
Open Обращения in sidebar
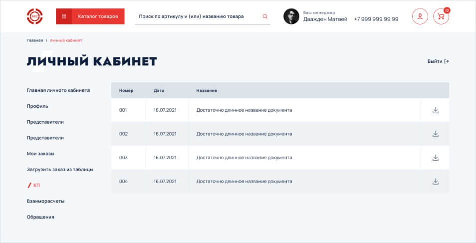pyautogui.click(x=40, y=217)
